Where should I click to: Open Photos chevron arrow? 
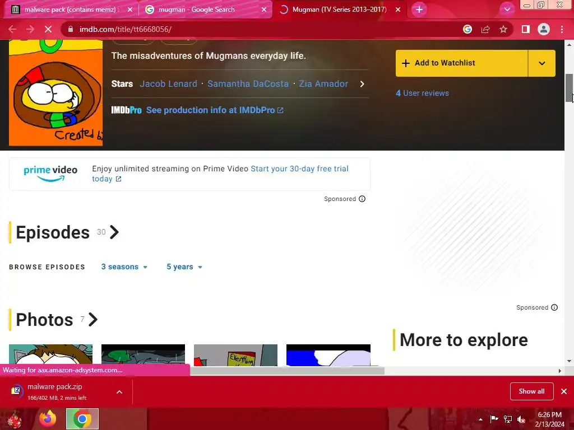click(x=93, y=320)
